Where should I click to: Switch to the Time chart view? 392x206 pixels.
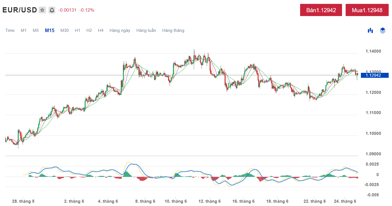tap(10, 30)
